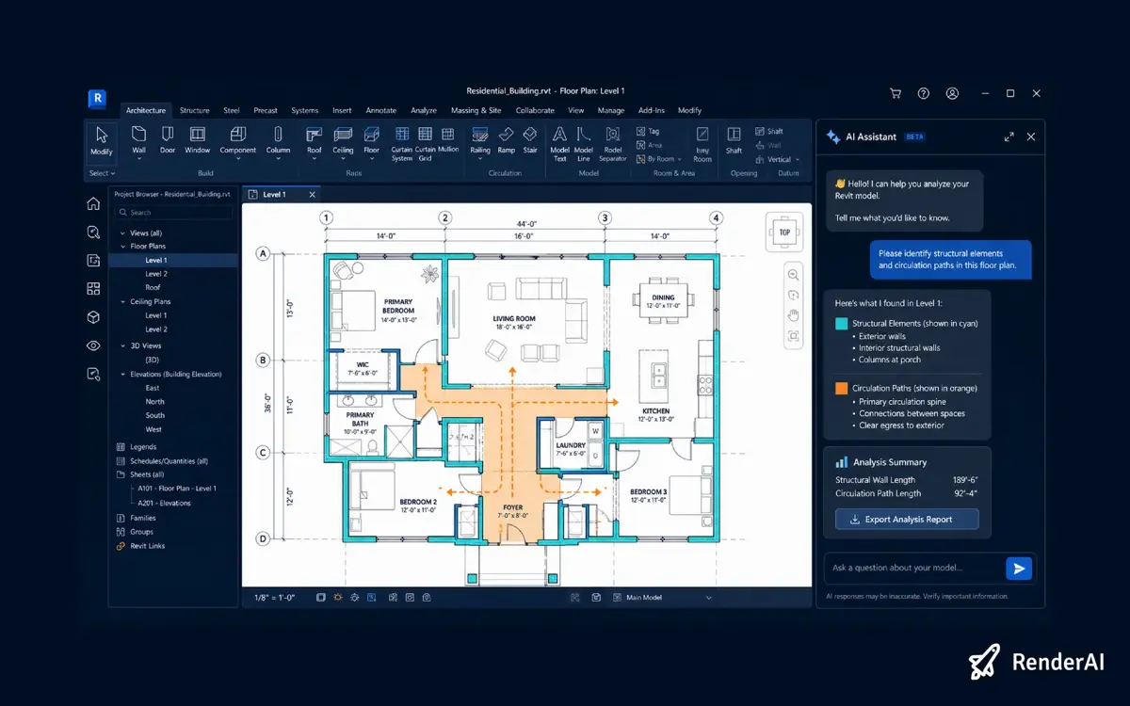1130x706 pixels.
Task: Open the Annotate ribbon tab
Action: click(x=380, y=110)
